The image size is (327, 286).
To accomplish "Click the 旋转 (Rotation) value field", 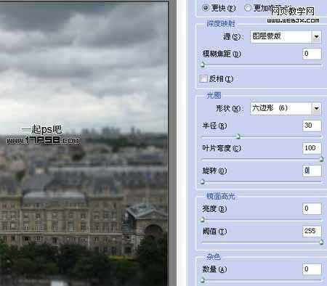I will tap(312, 171).
